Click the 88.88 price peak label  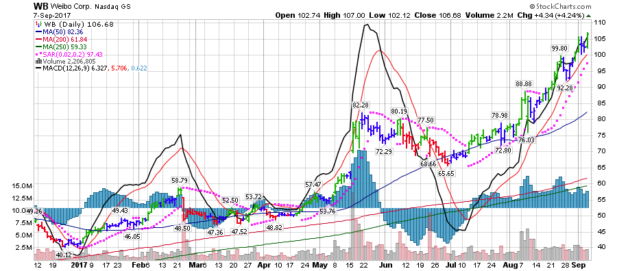coord(524,84)
